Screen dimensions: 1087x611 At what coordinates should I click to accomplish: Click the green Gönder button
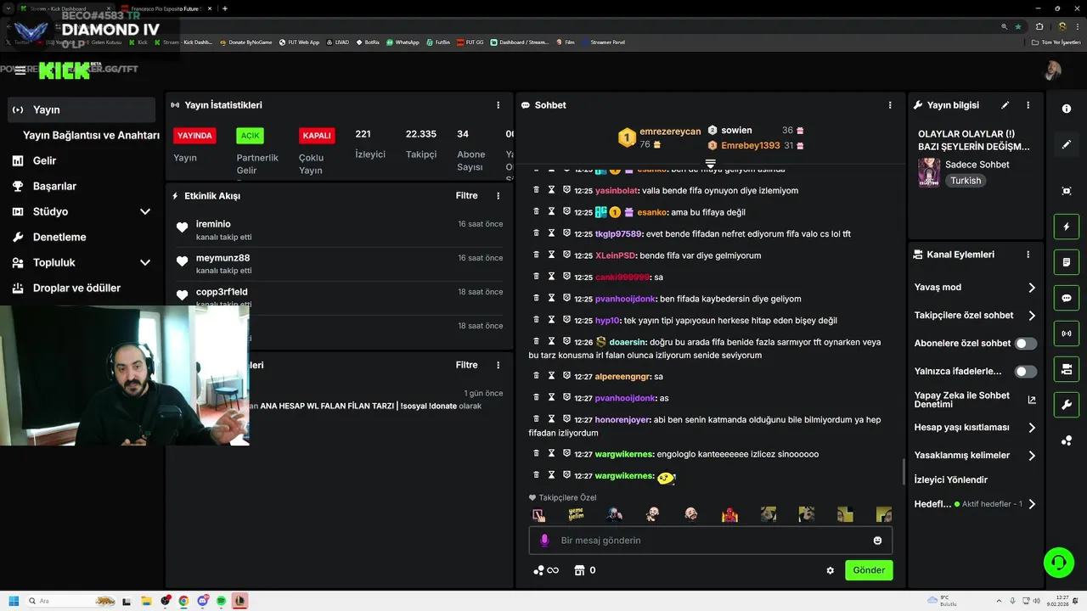click(869, 570)
